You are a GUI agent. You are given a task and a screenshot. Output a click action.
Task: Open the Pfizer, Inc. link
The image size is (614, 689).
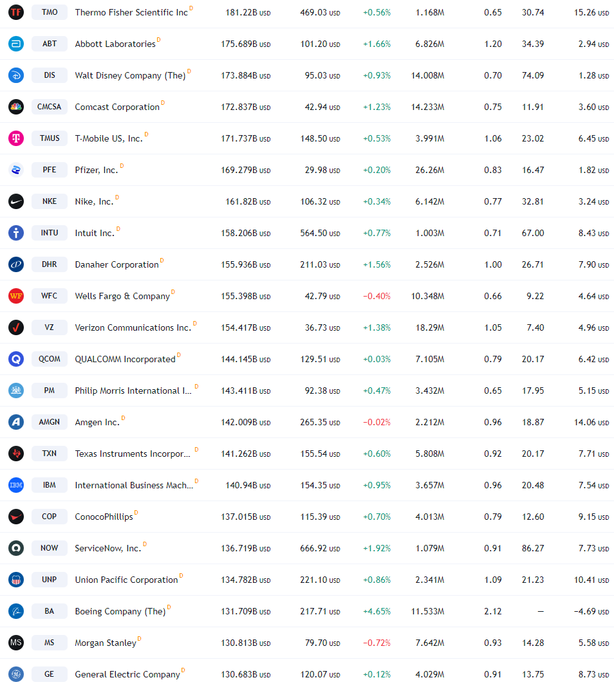coord(97,170)
